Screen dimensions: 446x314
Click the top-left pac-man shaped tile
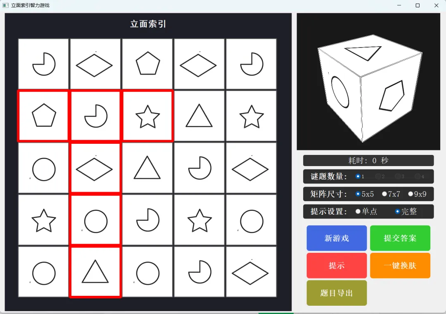click(x=43, y=64)
